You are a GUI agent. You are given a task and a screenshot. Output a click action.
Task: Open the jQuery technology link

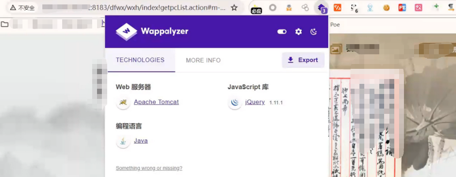[x=255, y=102]
